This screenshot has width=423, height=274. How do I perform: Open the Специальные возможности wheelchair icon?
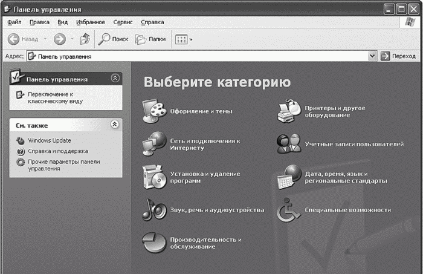pos(289,210)
